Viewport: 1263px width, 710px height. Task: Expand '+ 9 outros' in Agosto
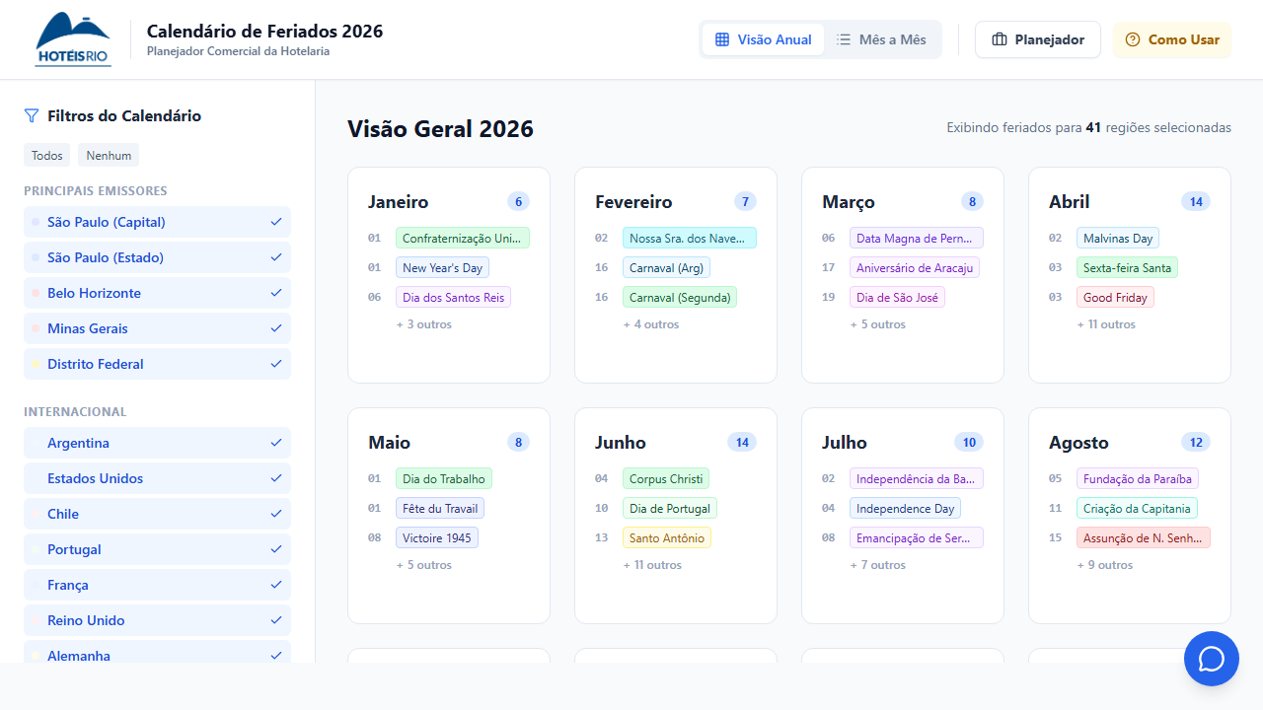point(1105,565)
